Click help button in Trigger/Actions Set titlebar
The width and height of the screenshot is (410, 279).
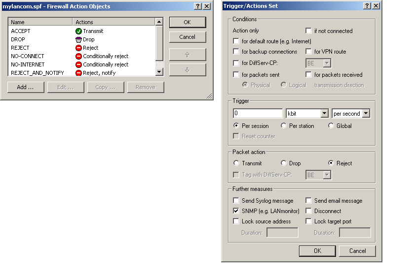(367, 6)
